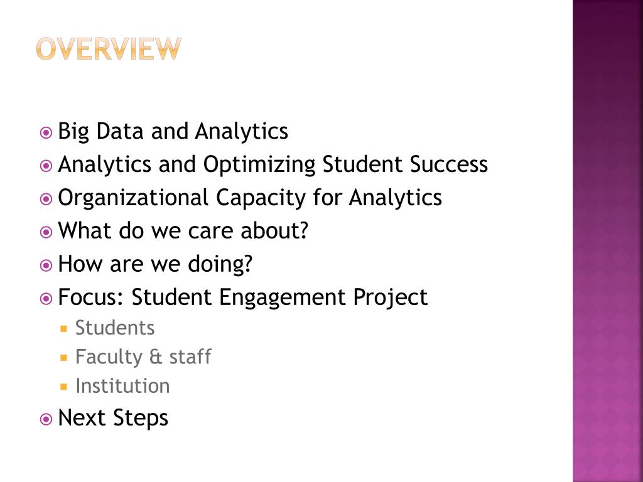Click the "Next Steps" text
The image size is (643, 482).
tap(113, 418)
